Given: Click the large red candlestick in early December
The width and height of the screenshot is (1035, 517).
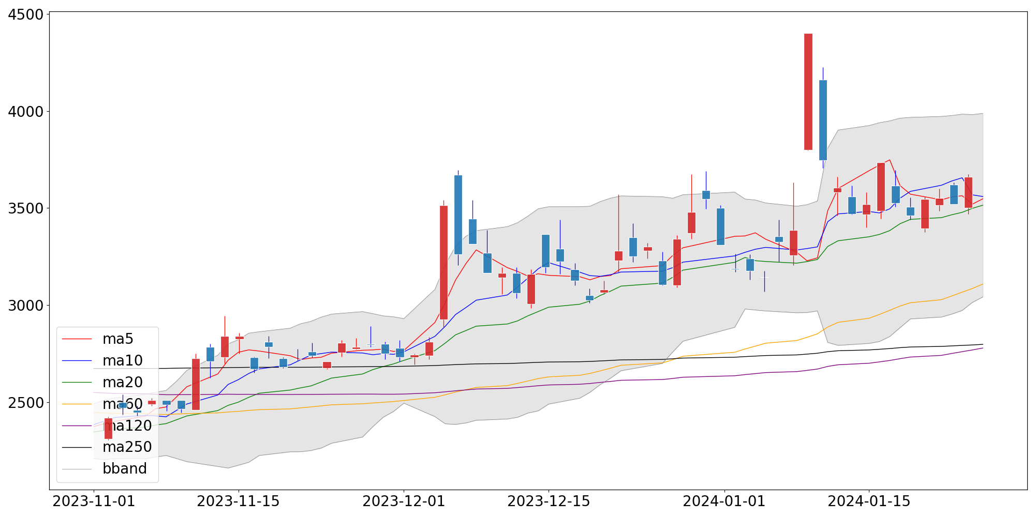Looking at the screenshot, I should [443, 262].
